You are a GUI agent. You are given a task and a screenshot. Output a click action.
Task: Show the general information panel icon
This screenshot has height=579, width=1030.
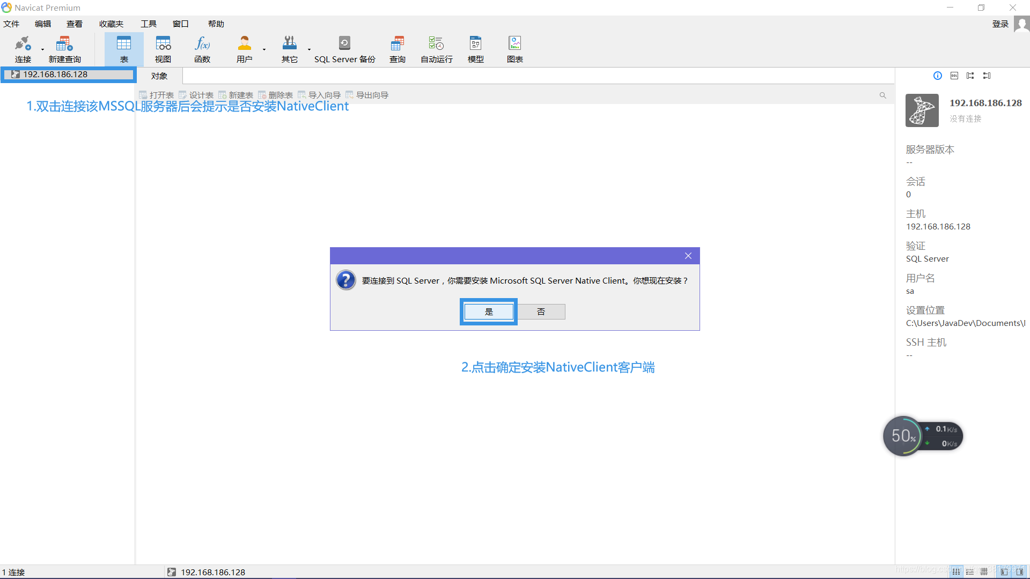tap(938, 76)
